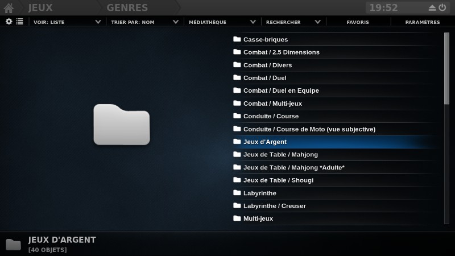Click the folder icon of Multi-jeux

click(237, 218)
